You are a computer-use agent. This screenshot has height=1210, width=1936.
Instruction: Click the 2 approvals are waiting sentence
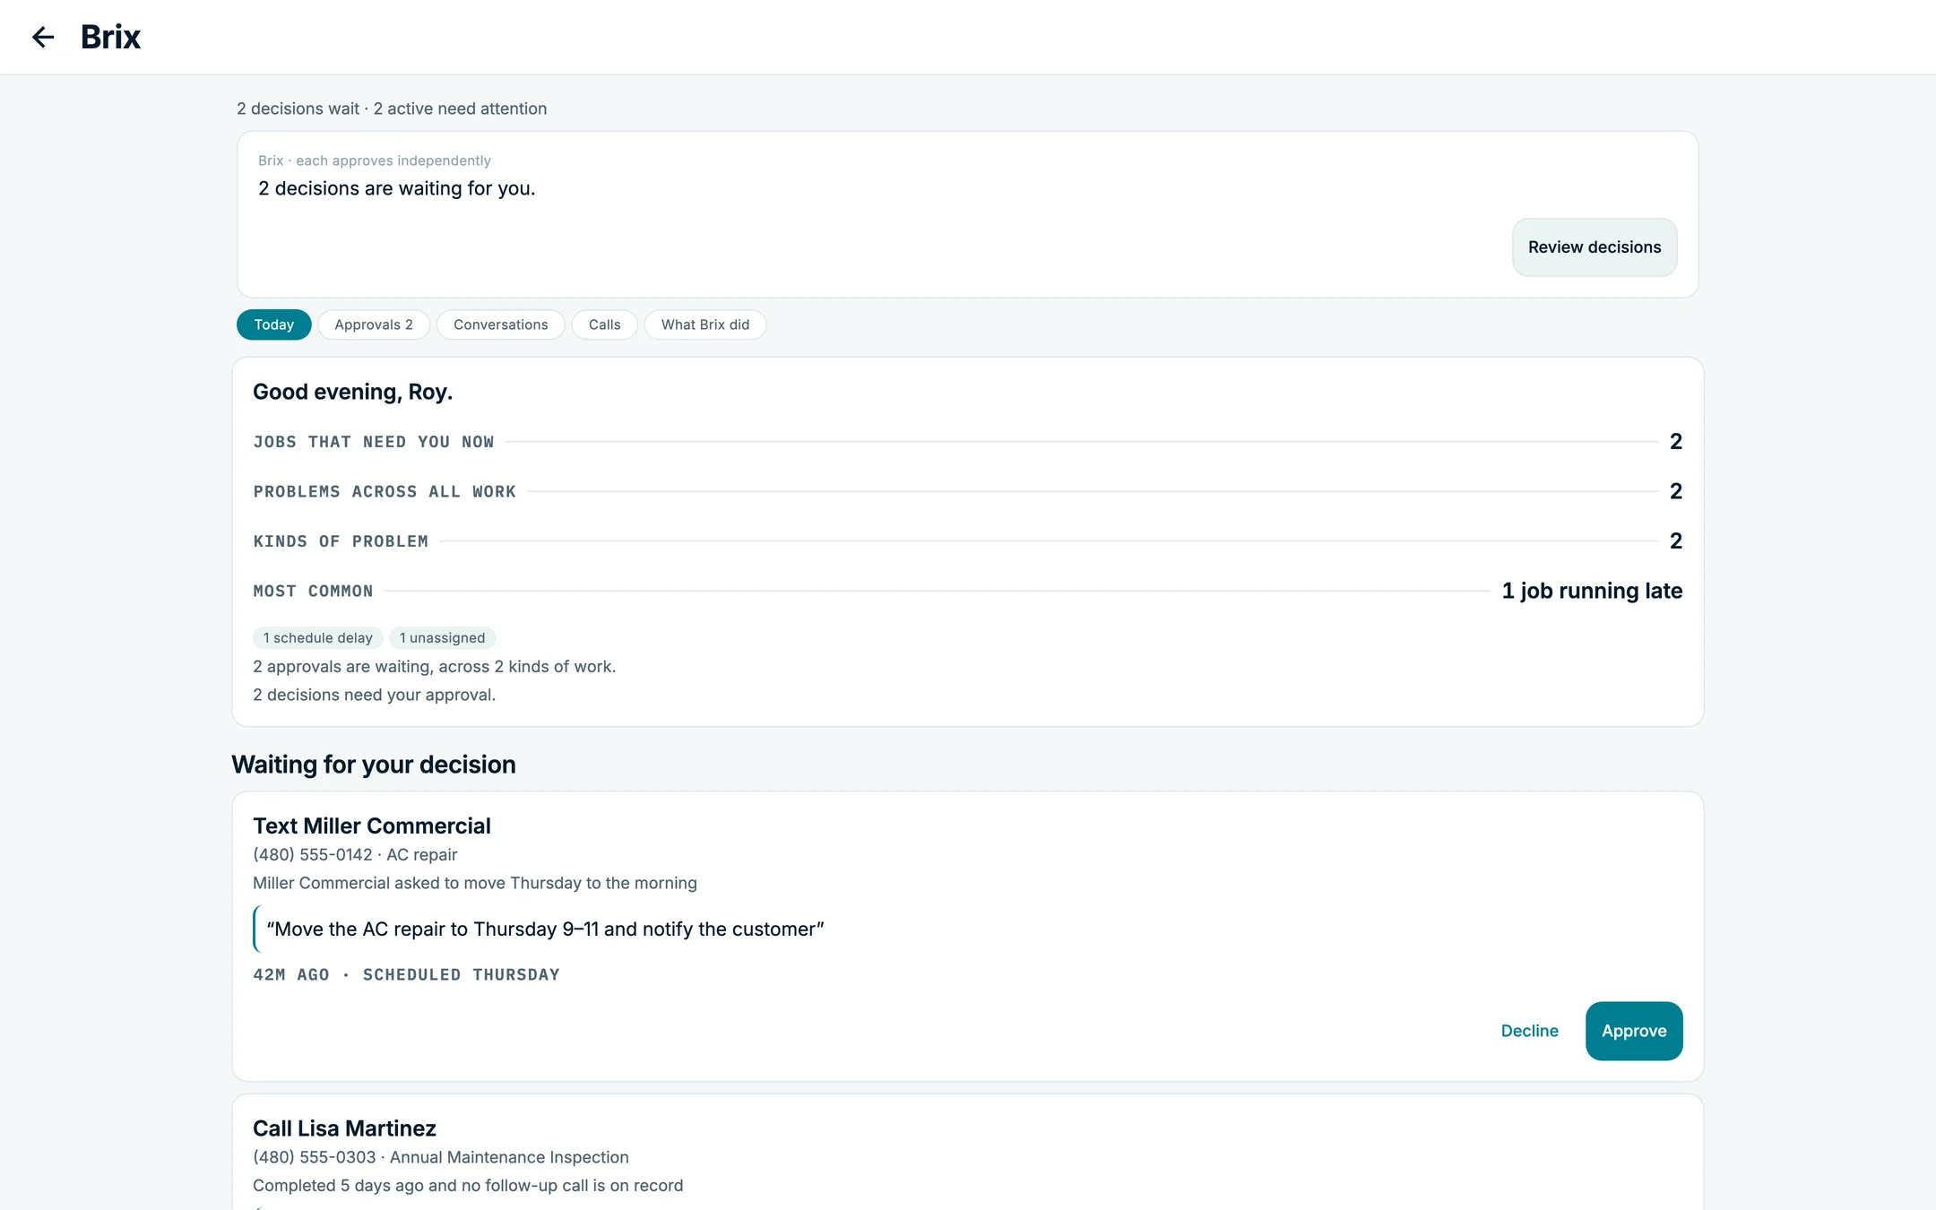[x=435, y=667]
